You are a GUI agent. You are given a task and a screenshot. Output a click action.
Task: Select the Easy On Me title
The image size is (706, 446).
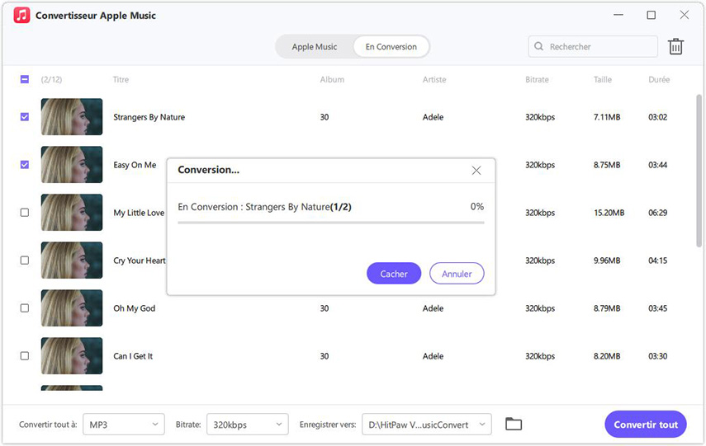click(135, 165)
